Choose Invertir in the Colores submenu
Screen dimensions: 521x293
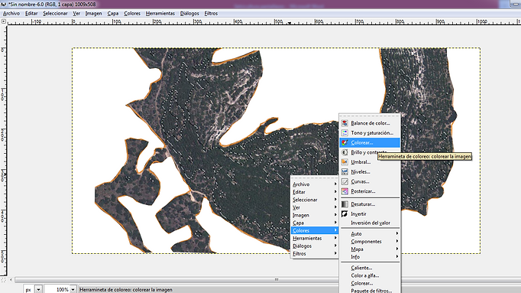click(x=370, y=214)
